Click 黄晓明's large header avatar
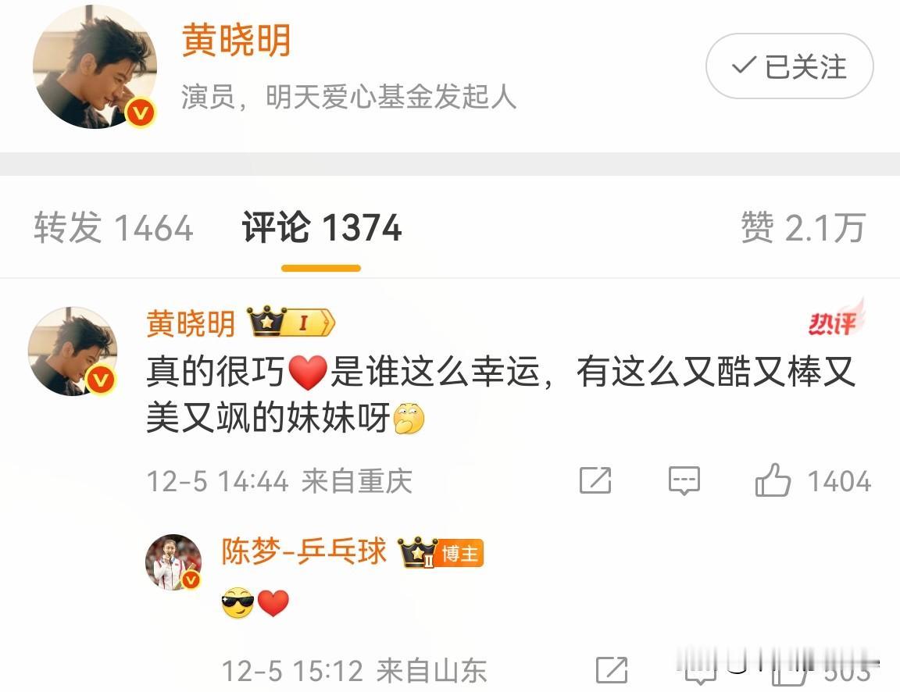The width and height of the screenshot is (900, 692). (x=95, y=66)
